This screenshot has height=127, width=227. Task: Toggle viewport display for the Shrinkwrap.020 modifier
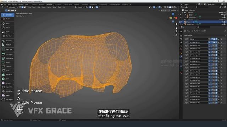point(214,46)
